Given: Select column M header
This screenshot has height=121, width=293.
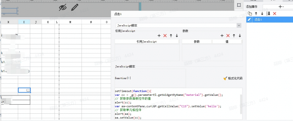Looking at the screenshot, I should [x=70, y=22].
